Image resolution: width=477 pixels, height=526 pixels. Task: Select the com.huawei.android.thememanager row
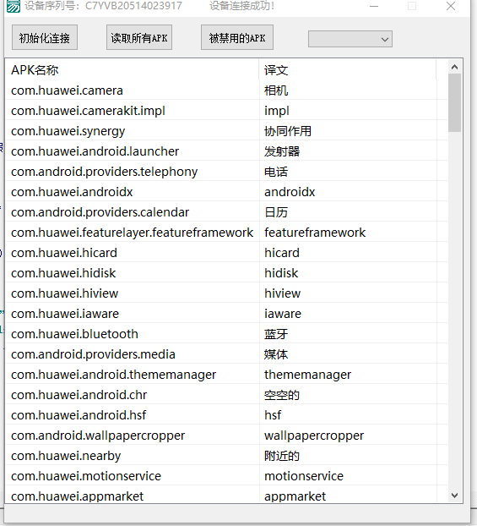[226, 375]
